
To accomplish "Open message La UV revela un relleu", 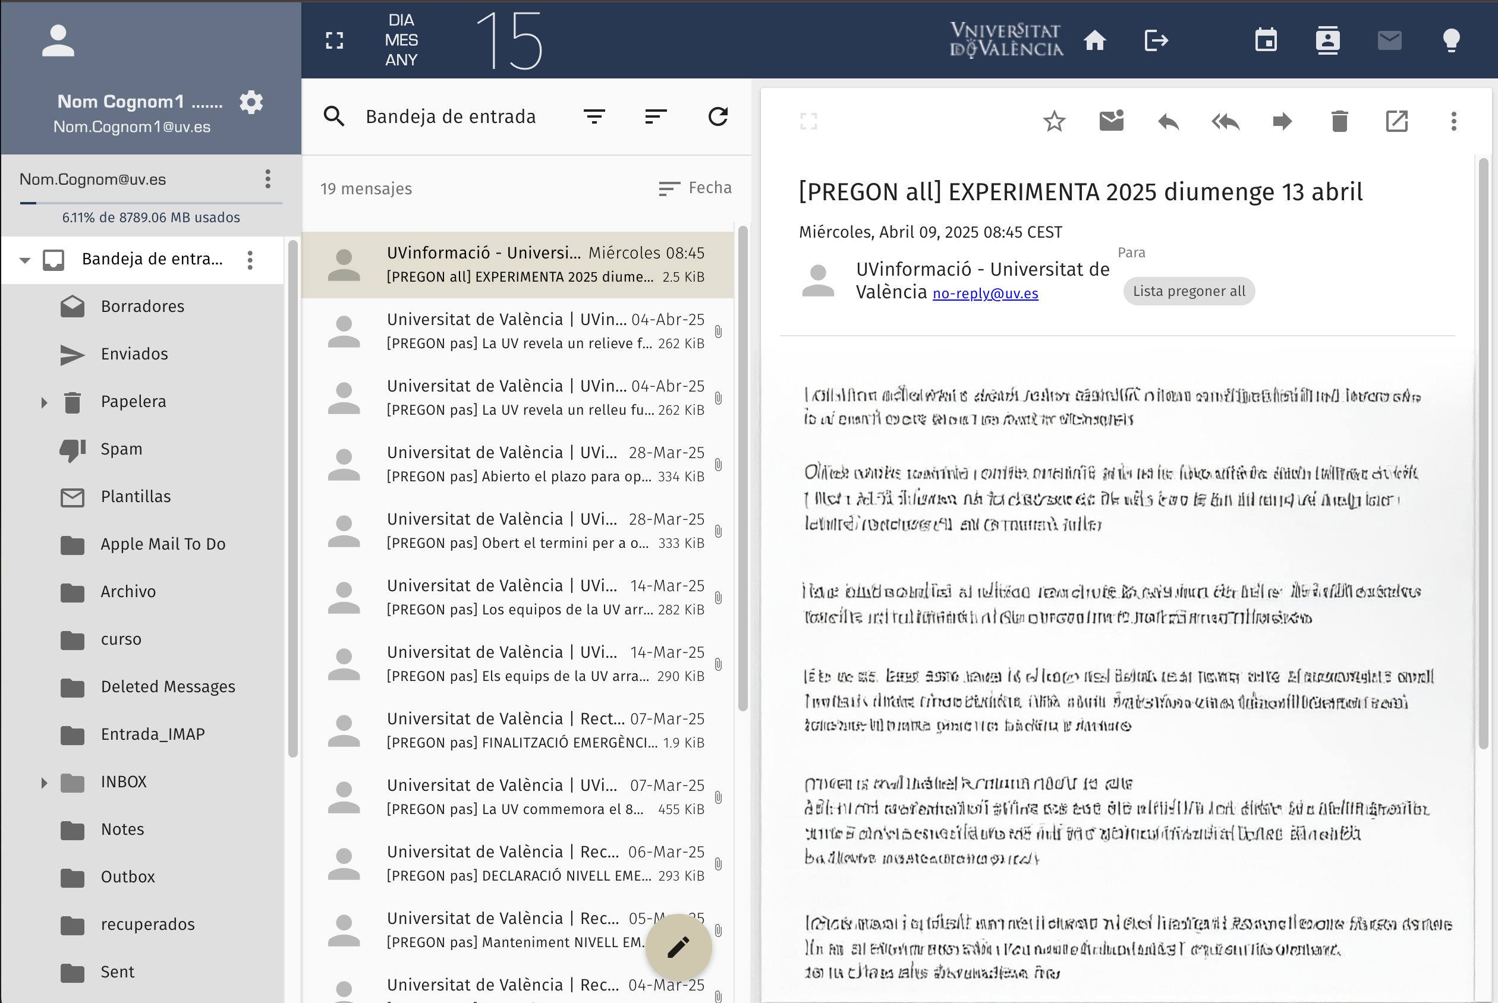I will pos(517,398).
